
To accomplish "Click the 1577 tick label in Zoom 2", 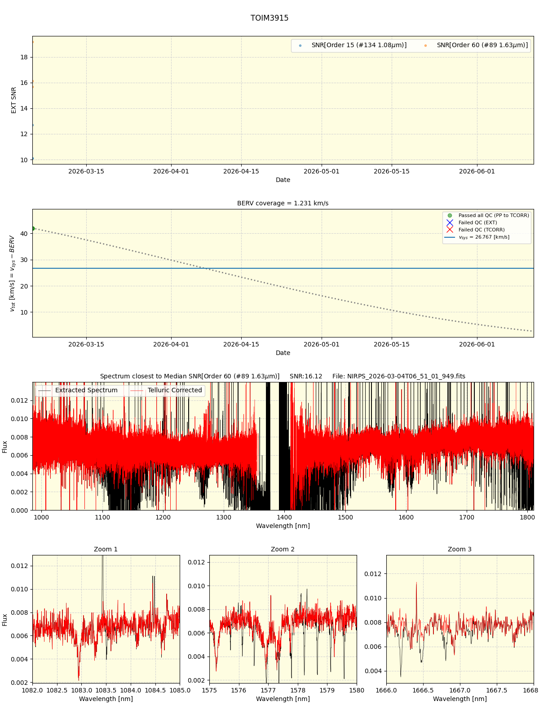I will (268, 690).
